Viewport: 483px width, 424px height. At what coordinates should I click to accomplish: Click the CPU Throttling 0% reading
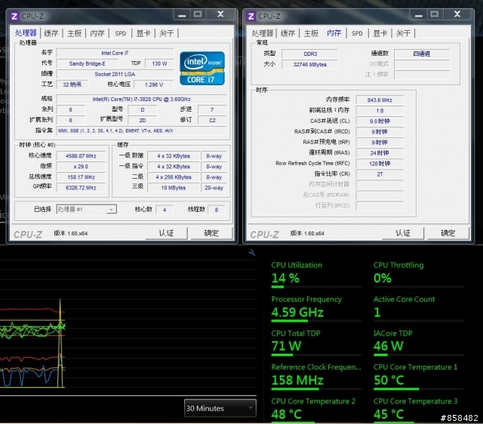[383, 278]
